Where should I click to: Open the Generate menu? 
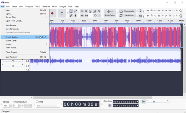pos(46,6)
